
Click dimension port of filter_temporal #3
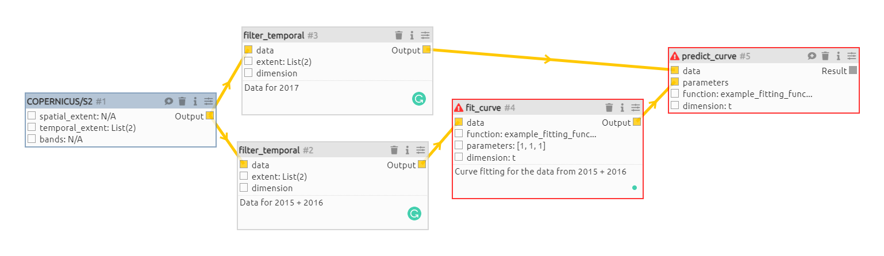(x=248, y=73)
